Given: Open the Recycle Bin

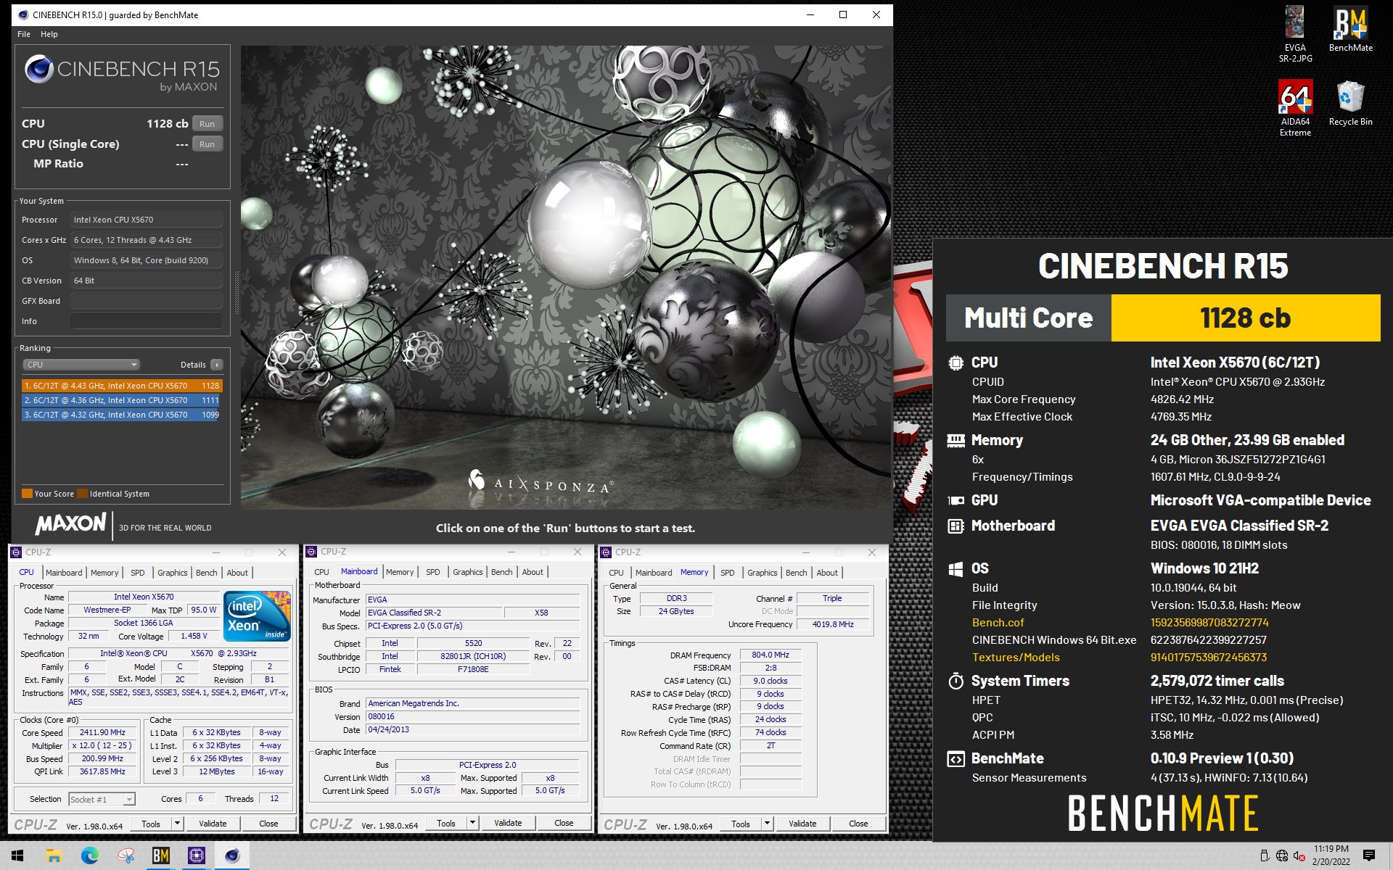Looking at the screenshot, I should [x=1350, y=103].
